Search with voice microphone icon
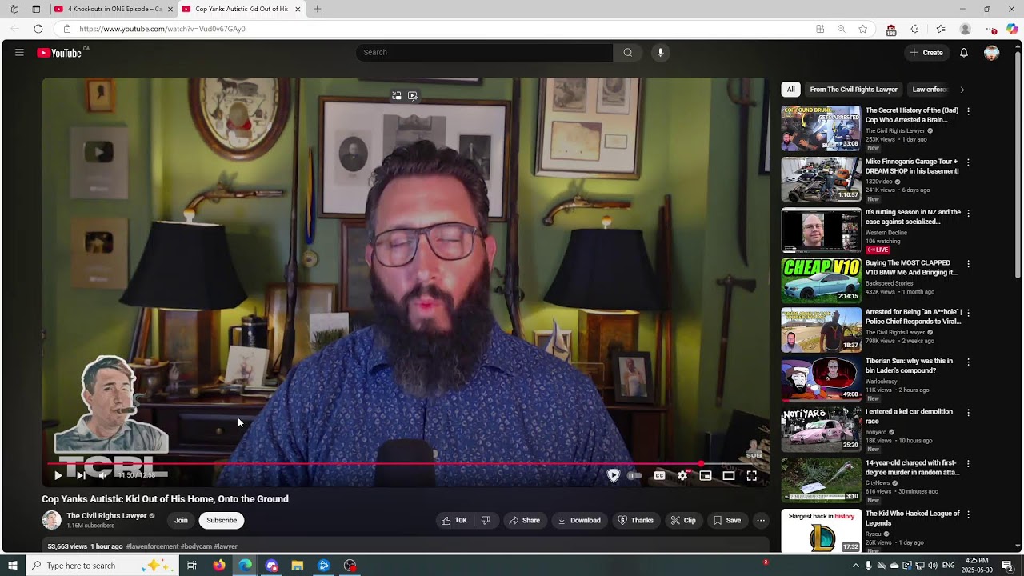This screenshot has width=1024, height=576. click(660, 53)
